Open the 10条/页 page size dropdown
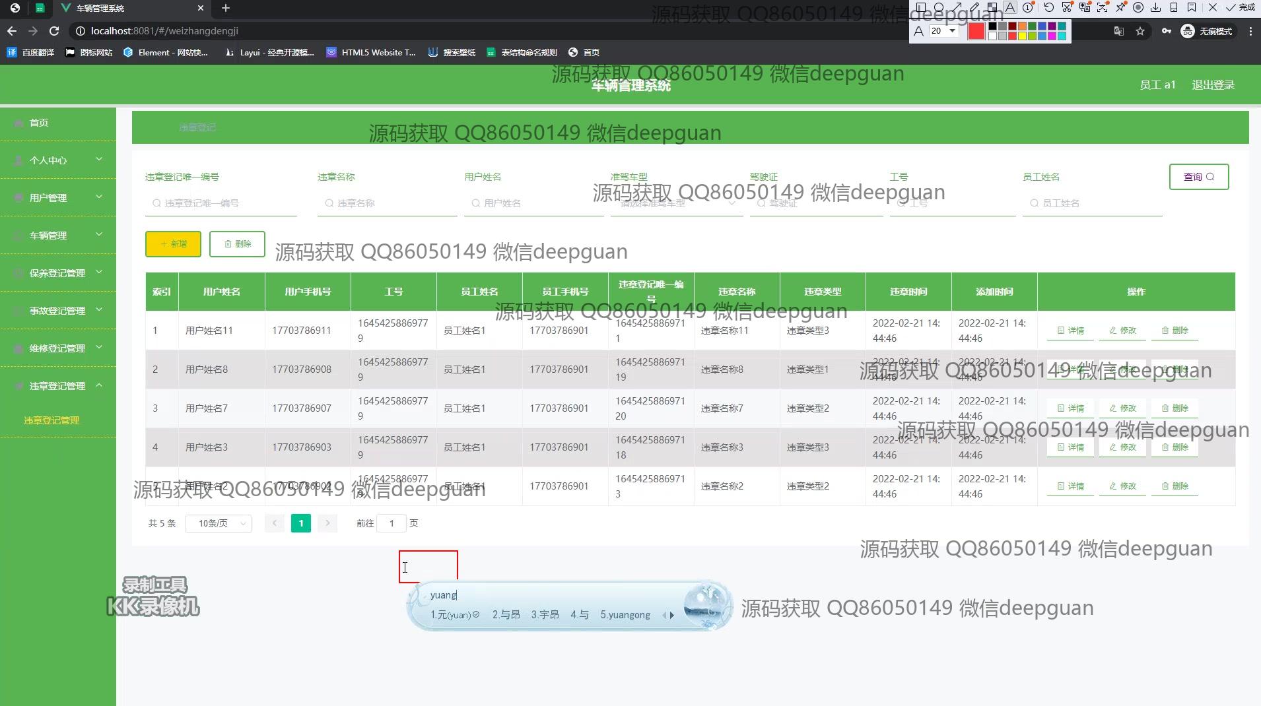The image size is (1261, 706). tap(219, 523)
